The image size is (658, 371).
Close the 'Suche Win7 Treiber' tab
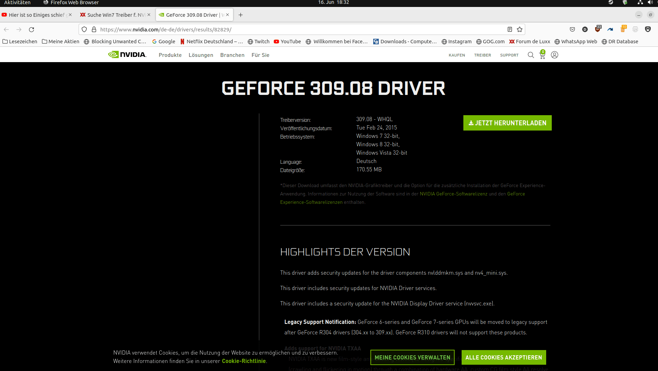click(149, 15)
